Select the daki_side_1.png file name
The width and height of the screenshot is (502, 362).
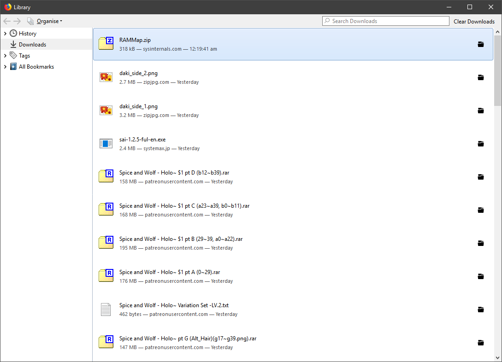coord(138,106)
